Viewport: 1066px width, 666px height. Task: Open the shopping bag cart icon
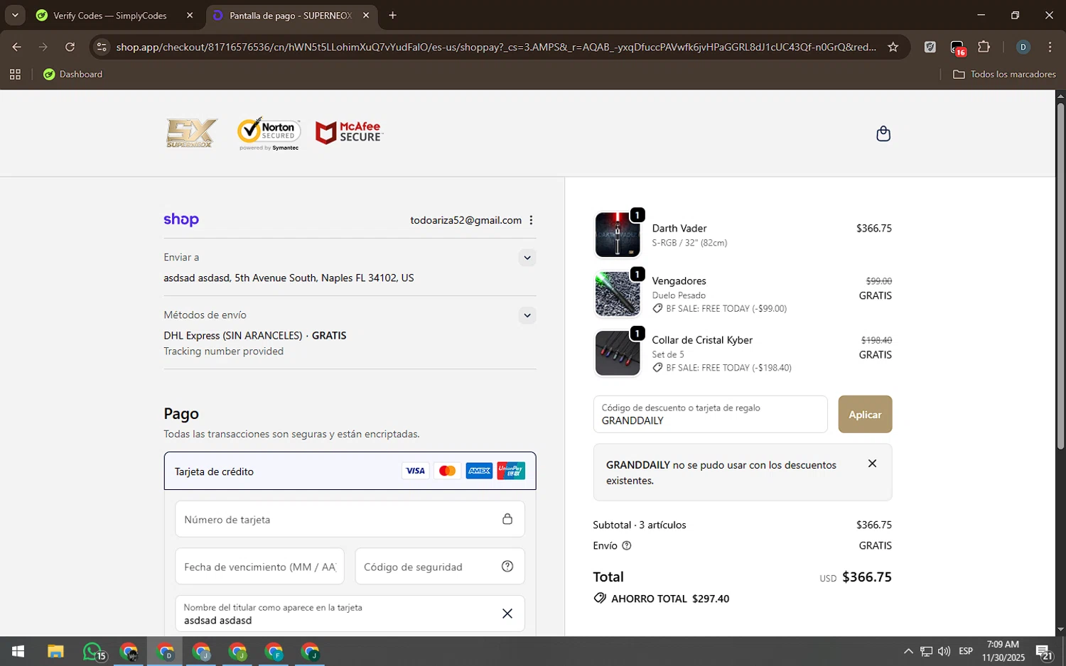point(883,133)
